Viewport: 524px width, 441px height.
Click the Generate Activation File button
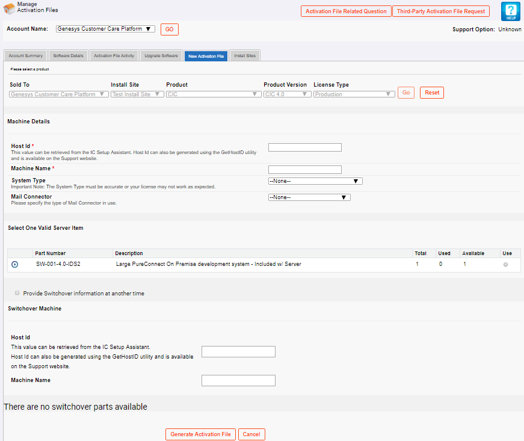[200, 434]
